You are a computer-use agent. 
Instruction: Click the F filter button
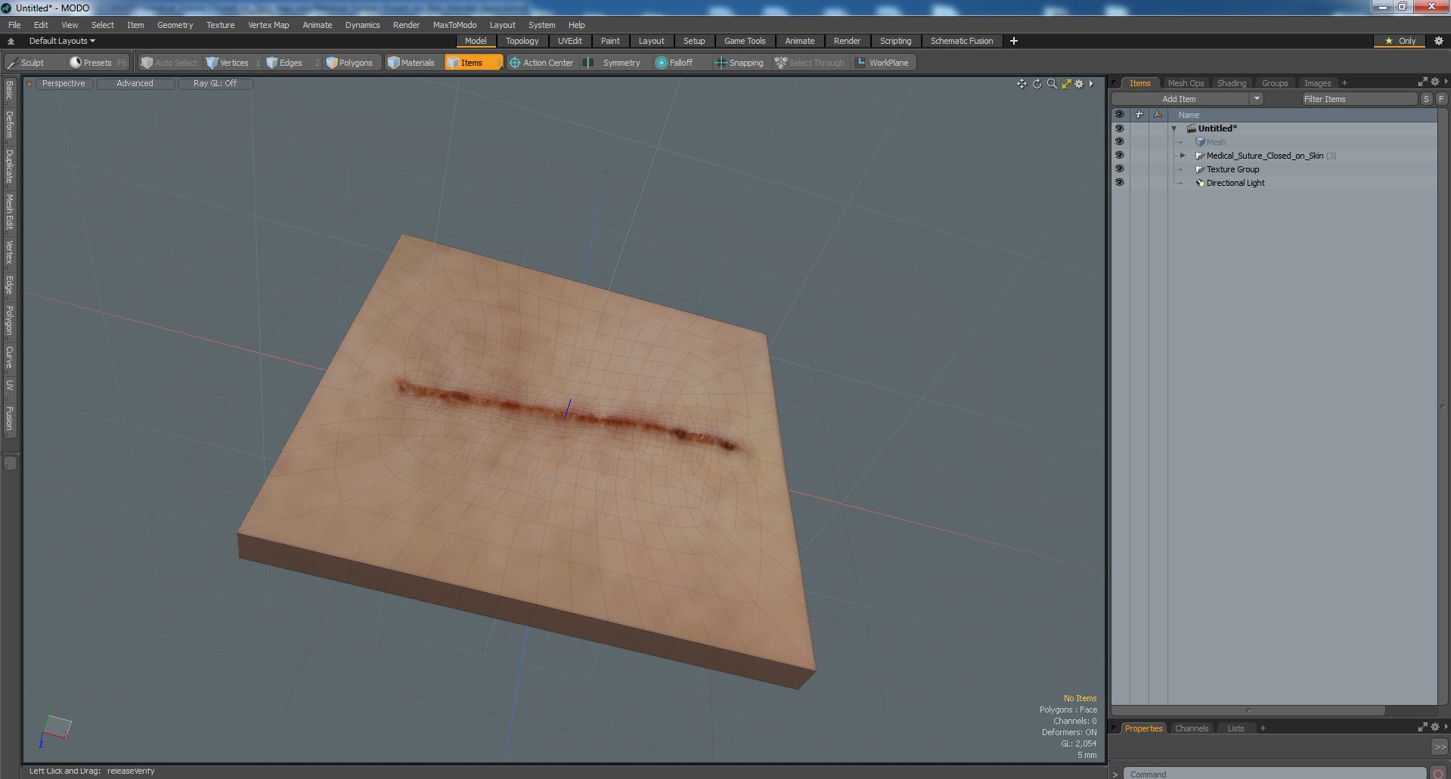tap(1441, 99)
